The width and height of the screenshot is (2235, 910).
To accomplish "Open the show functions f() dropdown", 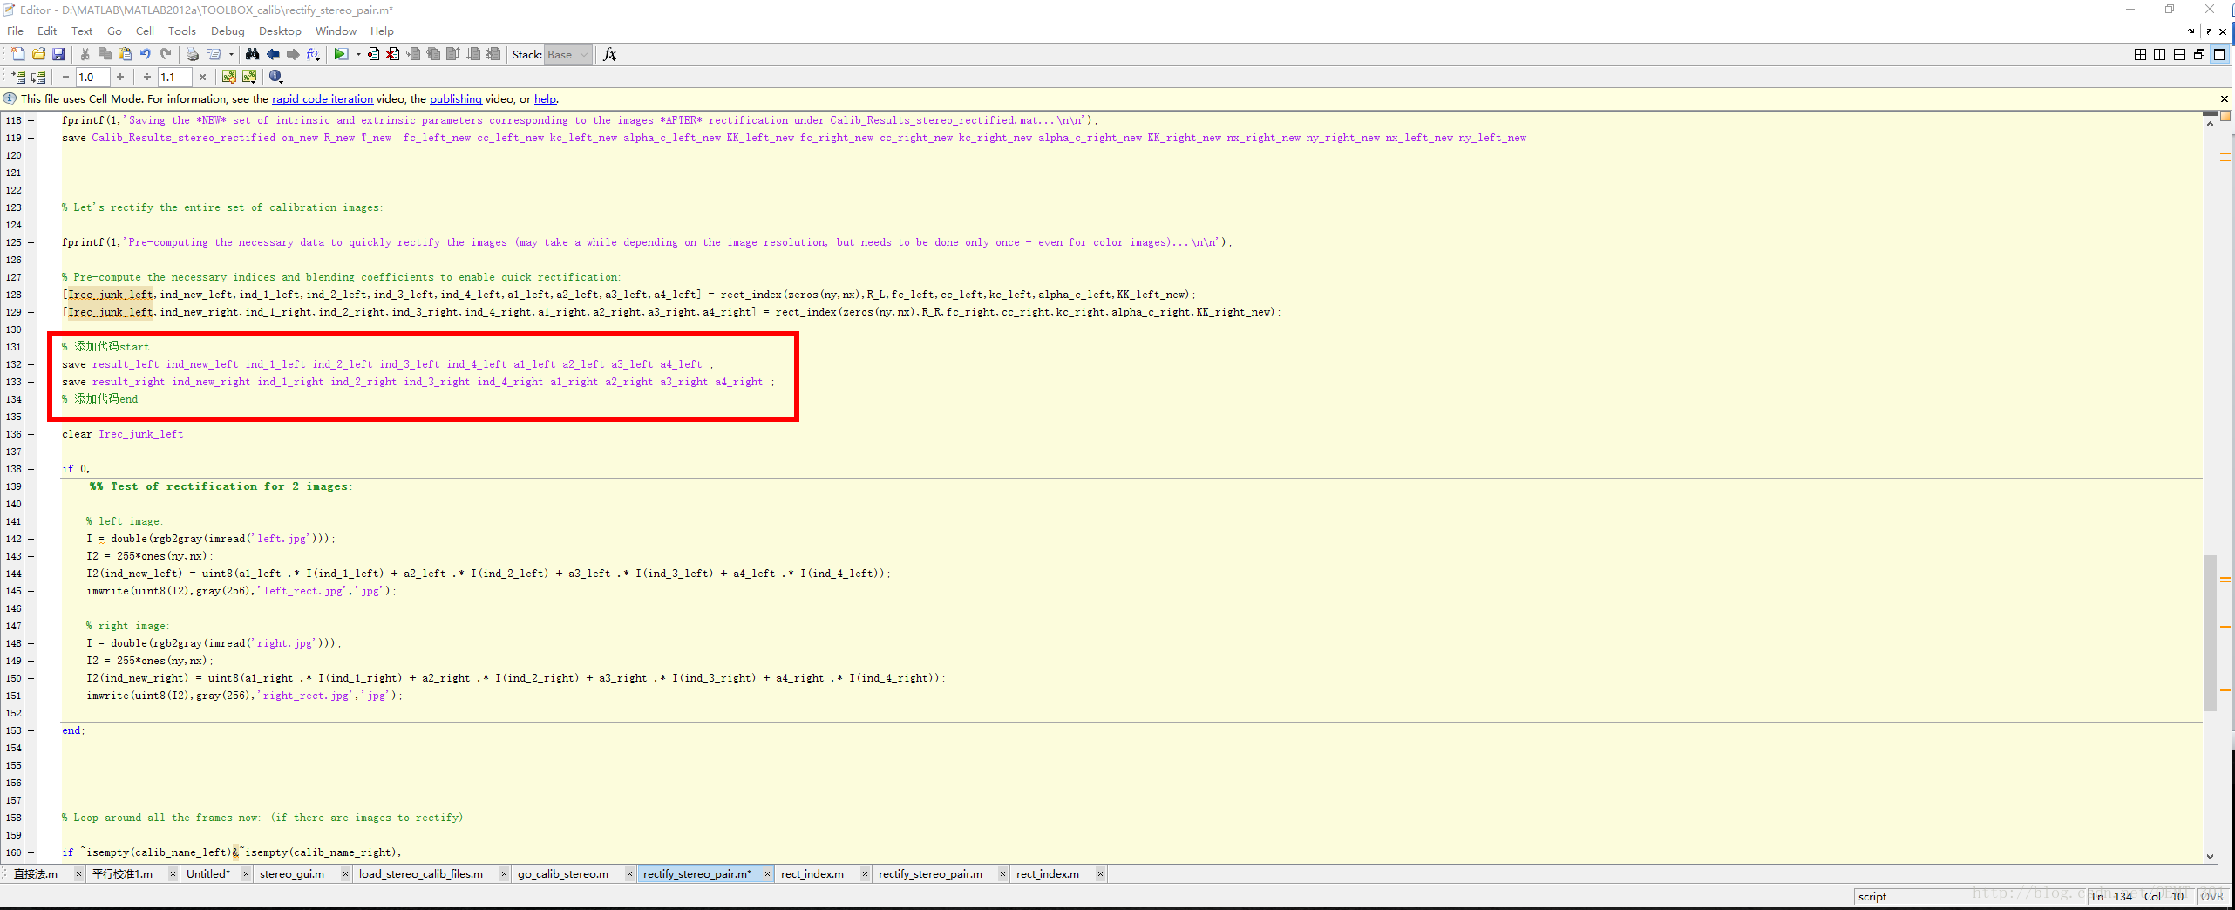I will click(x=313, y=54).
